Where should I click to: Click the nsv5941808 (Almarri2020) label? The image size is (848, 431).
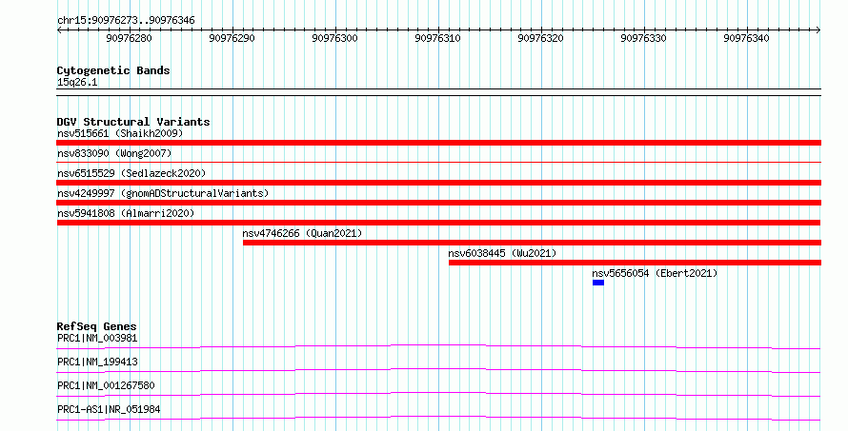pos(126,213)
